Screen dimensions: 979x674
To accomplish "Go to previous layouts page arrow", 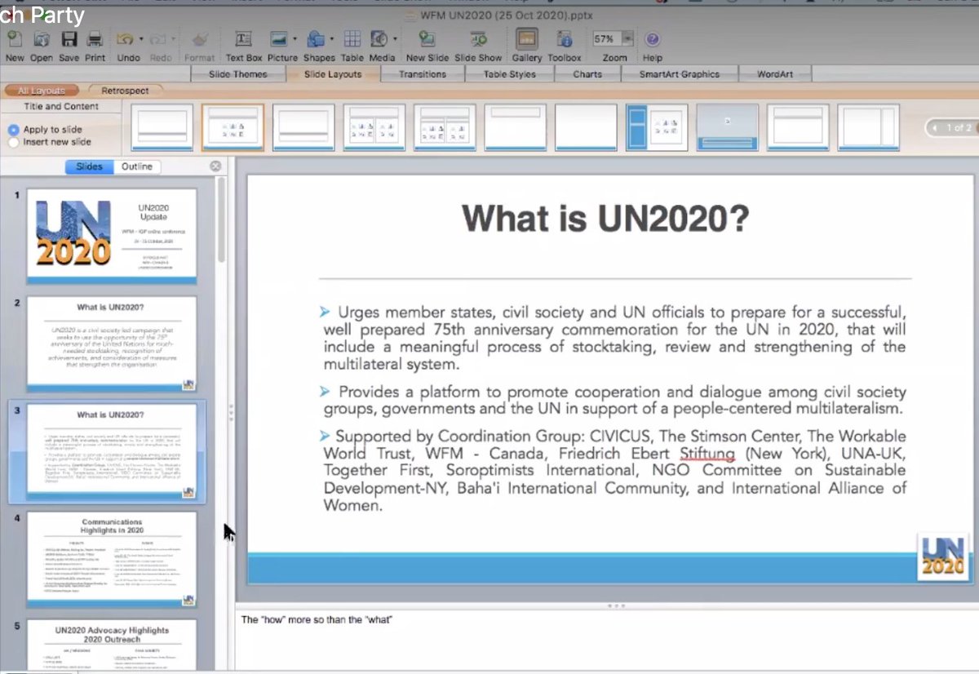I will point(935,128).
